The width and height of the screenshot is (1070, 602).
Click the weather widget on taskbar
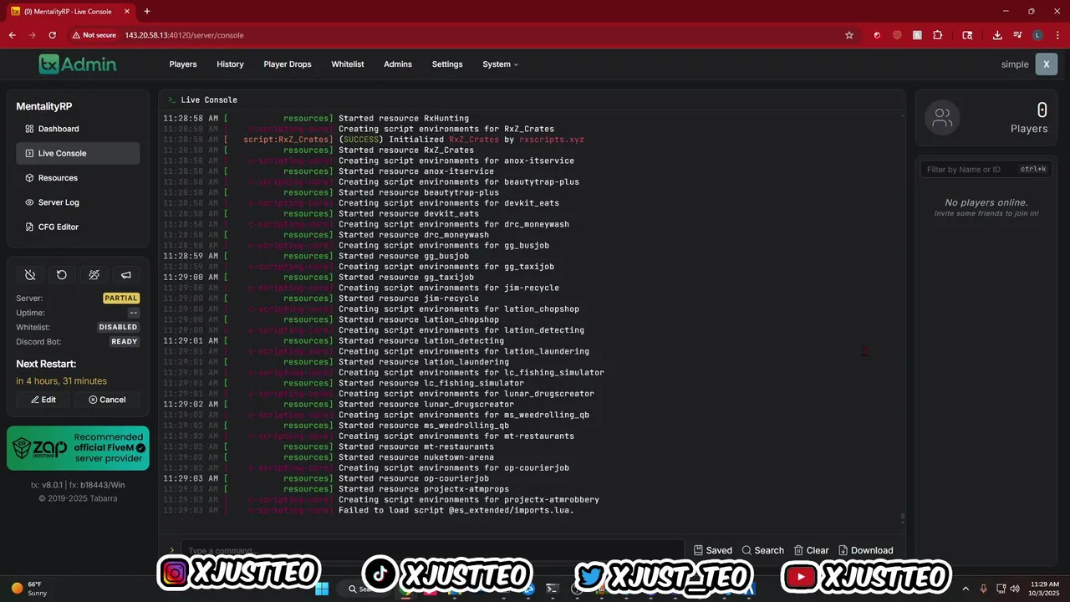(29, 588)
